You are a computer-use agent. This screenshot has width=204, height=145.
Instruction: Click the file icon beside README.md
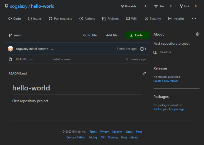10,59
